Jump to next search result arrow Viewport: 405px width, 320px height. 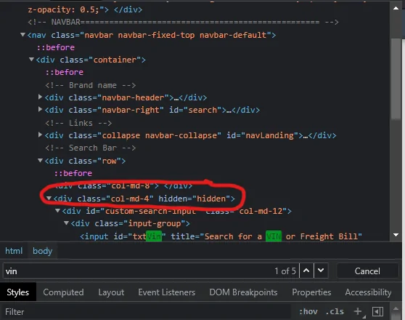[321, 271]
